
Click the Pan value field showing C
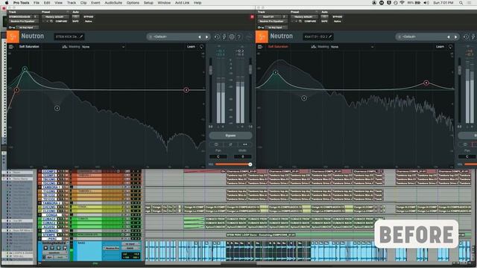pyautogui.click(x=218, y=156)
